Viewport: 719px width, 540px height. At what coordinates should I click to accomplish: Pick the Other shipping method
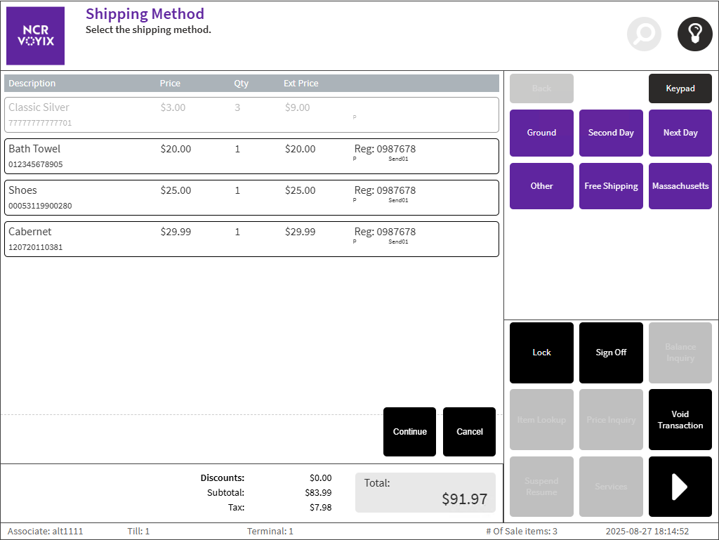541,186
